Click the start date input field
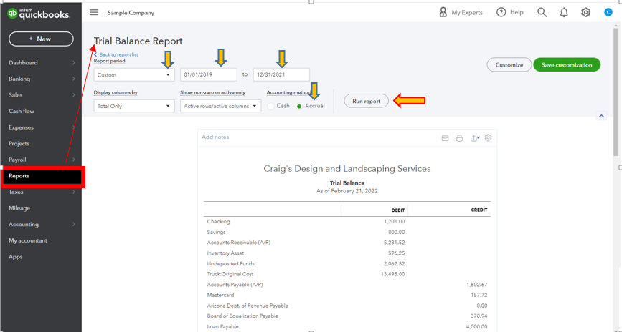Viewport: 622px width, 332px height. click(x=208, y=74)
